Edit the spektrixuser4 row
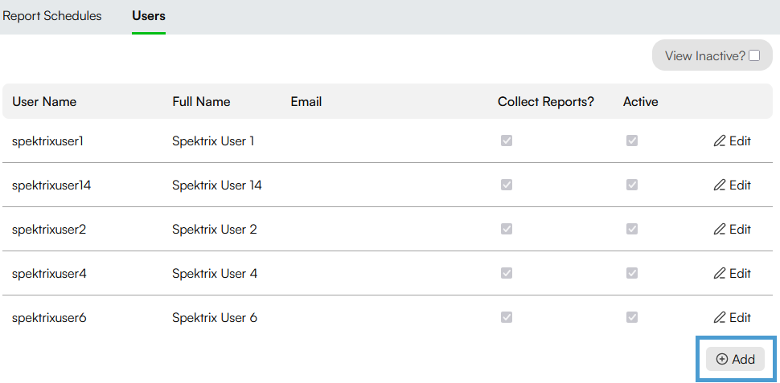 (x=732, y=273)
